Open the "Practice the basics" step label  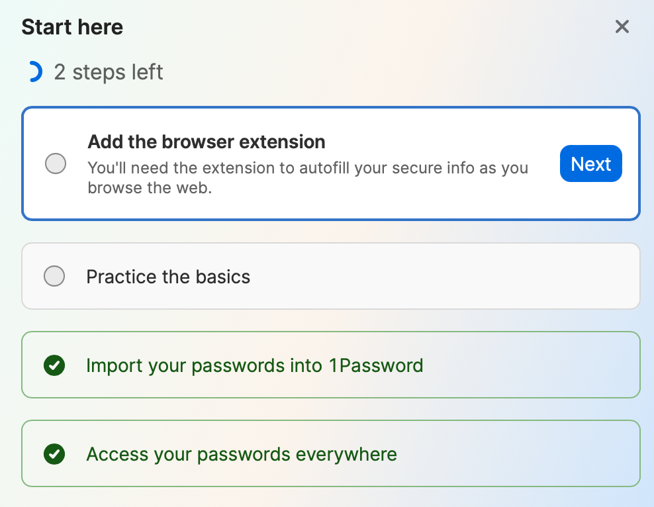[x=168, y=277]
